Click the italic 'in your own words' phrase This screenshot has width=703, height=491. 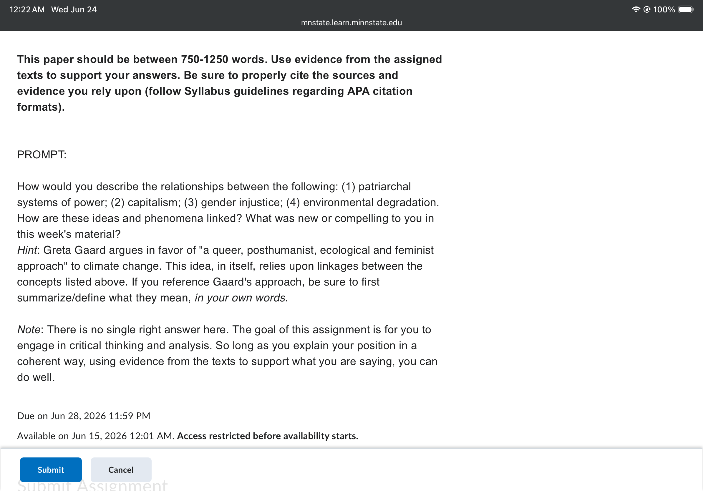point(241,298)
